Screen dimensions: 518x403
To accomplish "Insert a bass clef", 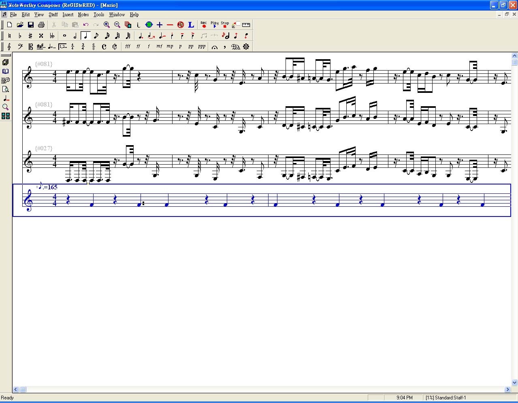I will pos(20,47).
